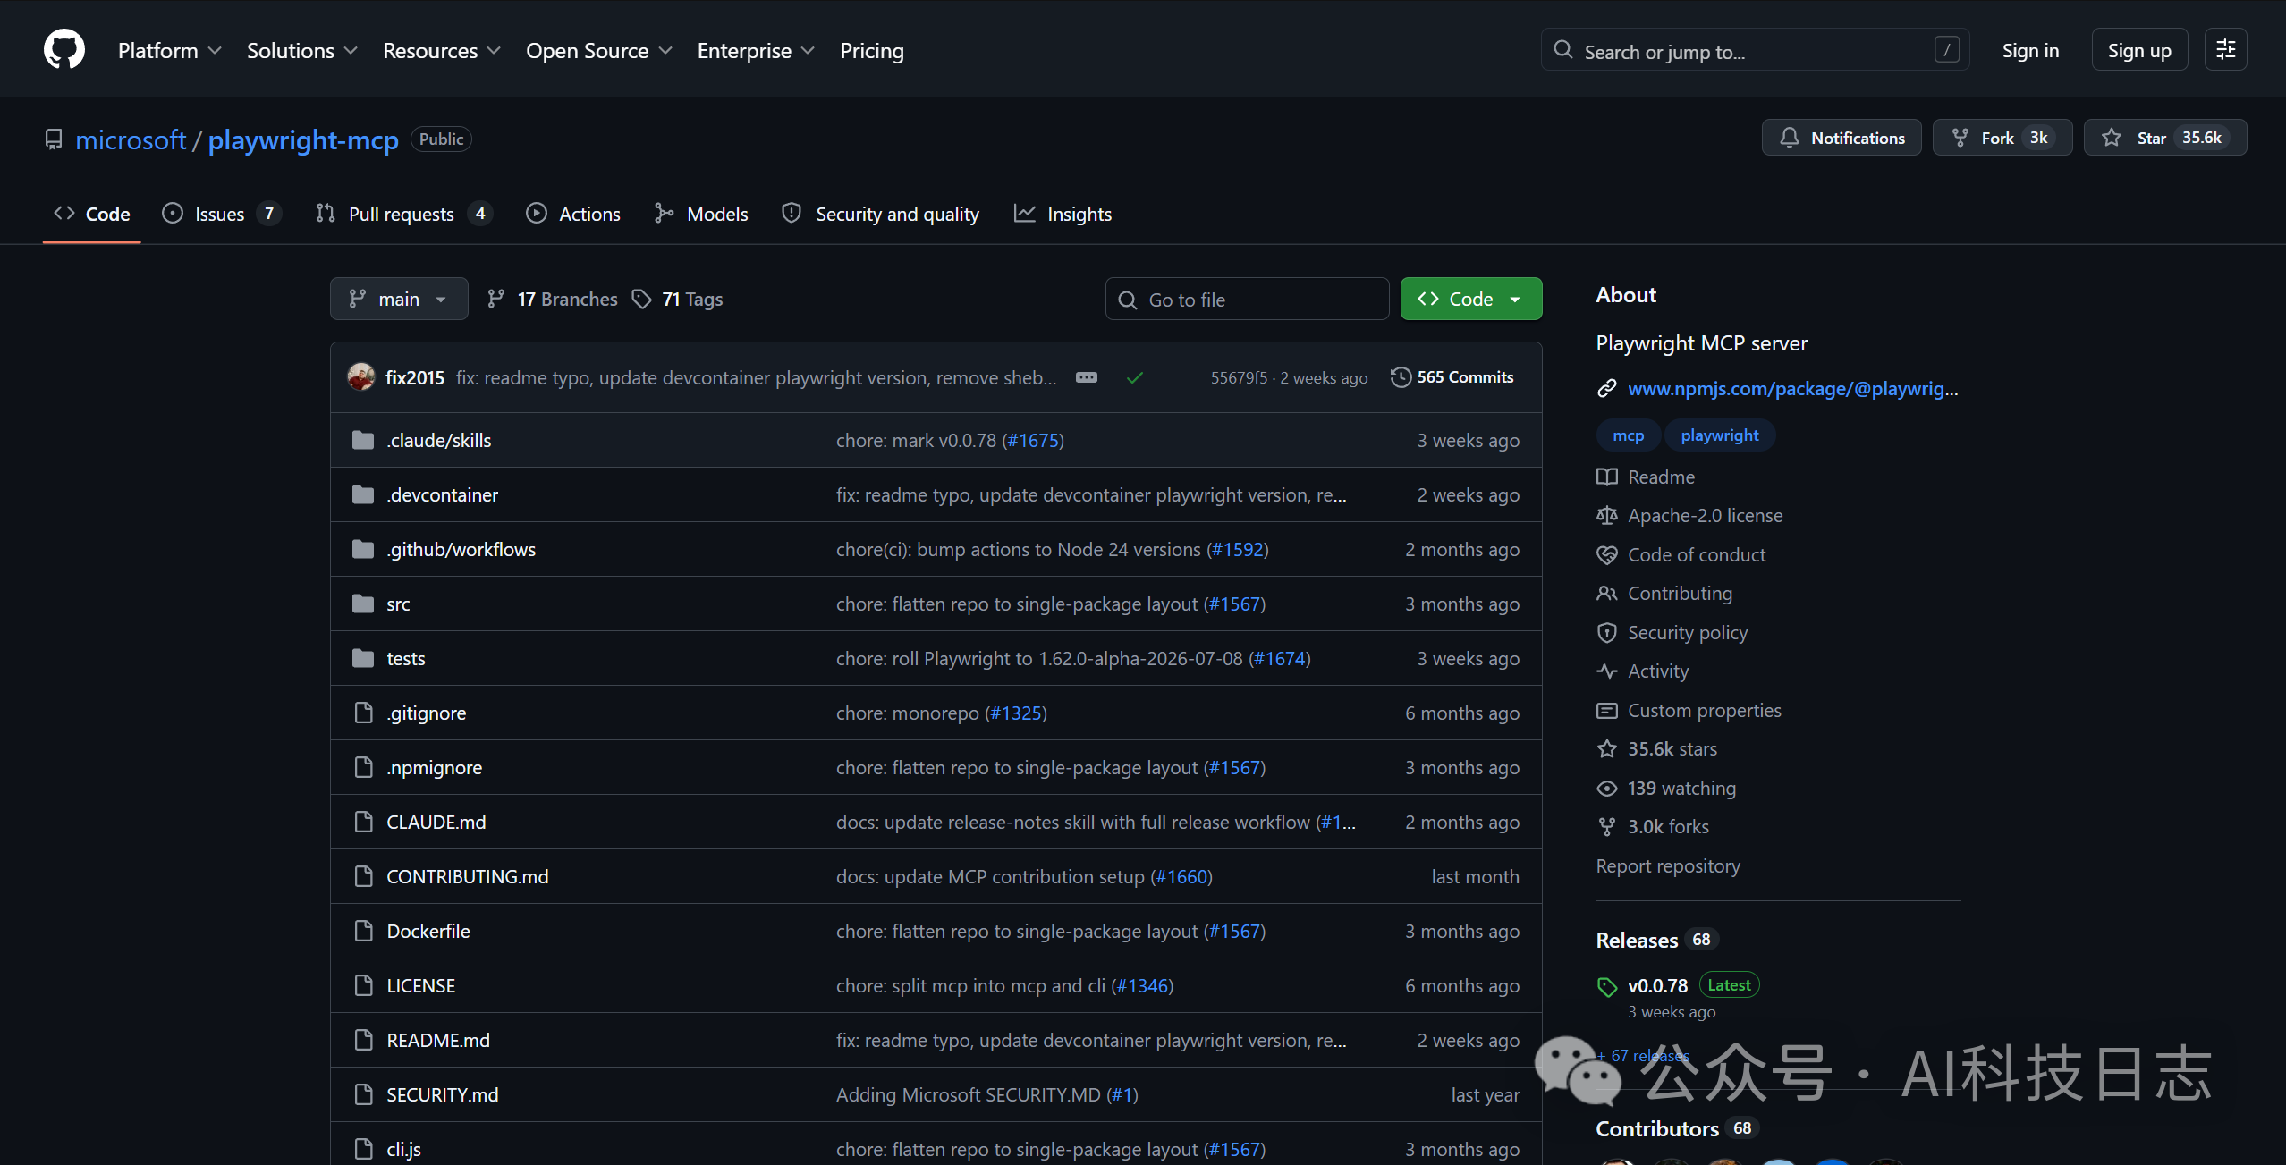Switch to the Pull requests tab
This screenshot has width=2286, height=1165.
point(403,214)
